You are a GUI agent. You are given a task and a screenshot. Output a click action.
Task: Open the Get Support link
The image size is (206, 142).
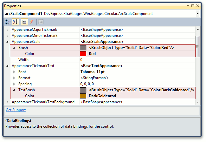pos(16,110)
